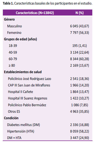Screen dimensions: 95x144
Task: Click the 'Policlínico Pablo Bermúdez' label
Action: (27, 105)
